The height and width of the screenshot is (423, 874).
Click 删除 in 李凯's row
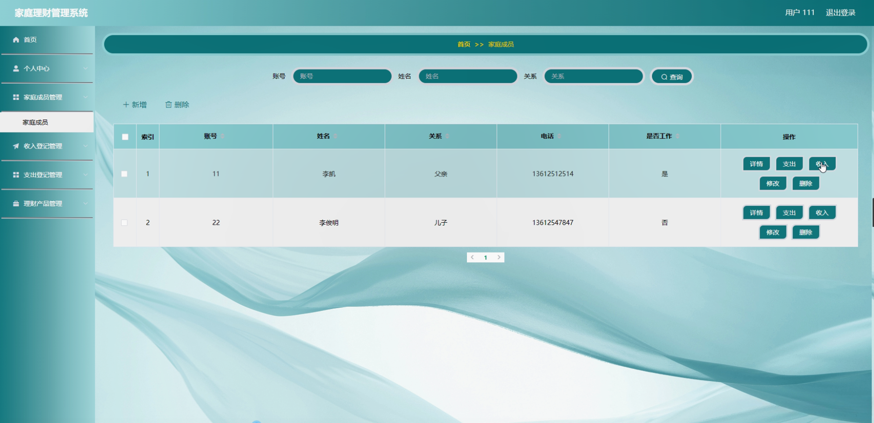pyautogui.click(x=806, y=183)
